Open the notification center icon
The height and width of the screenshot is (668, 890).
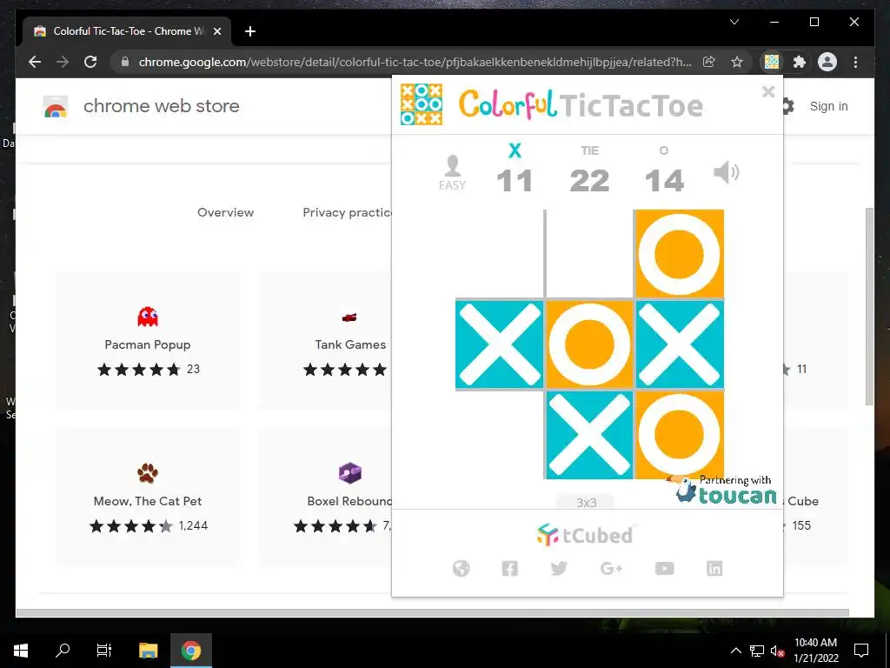point(861,651)
